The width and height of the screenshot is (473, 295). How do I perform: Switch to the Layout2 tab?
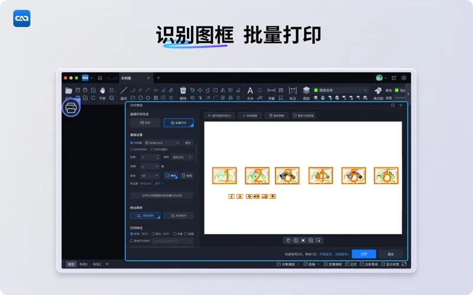(97, 264)
